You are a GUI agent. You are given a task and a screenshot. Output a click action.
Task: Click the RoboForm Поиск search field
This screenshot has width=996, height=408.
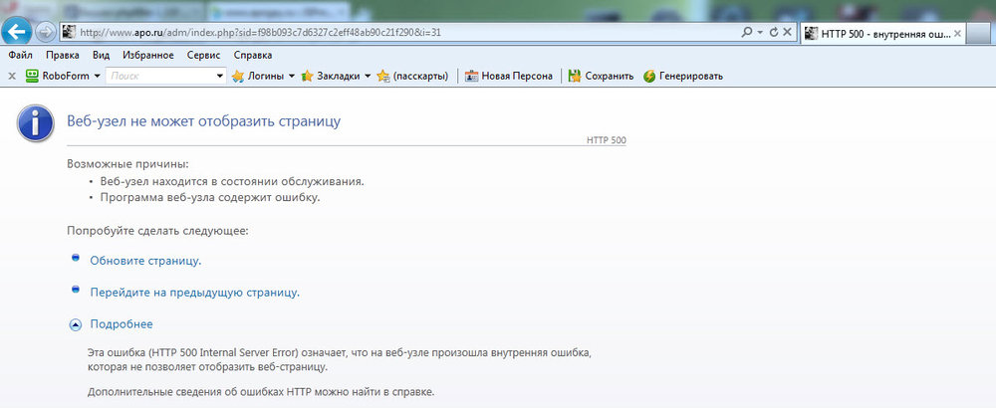coord(159,76)
